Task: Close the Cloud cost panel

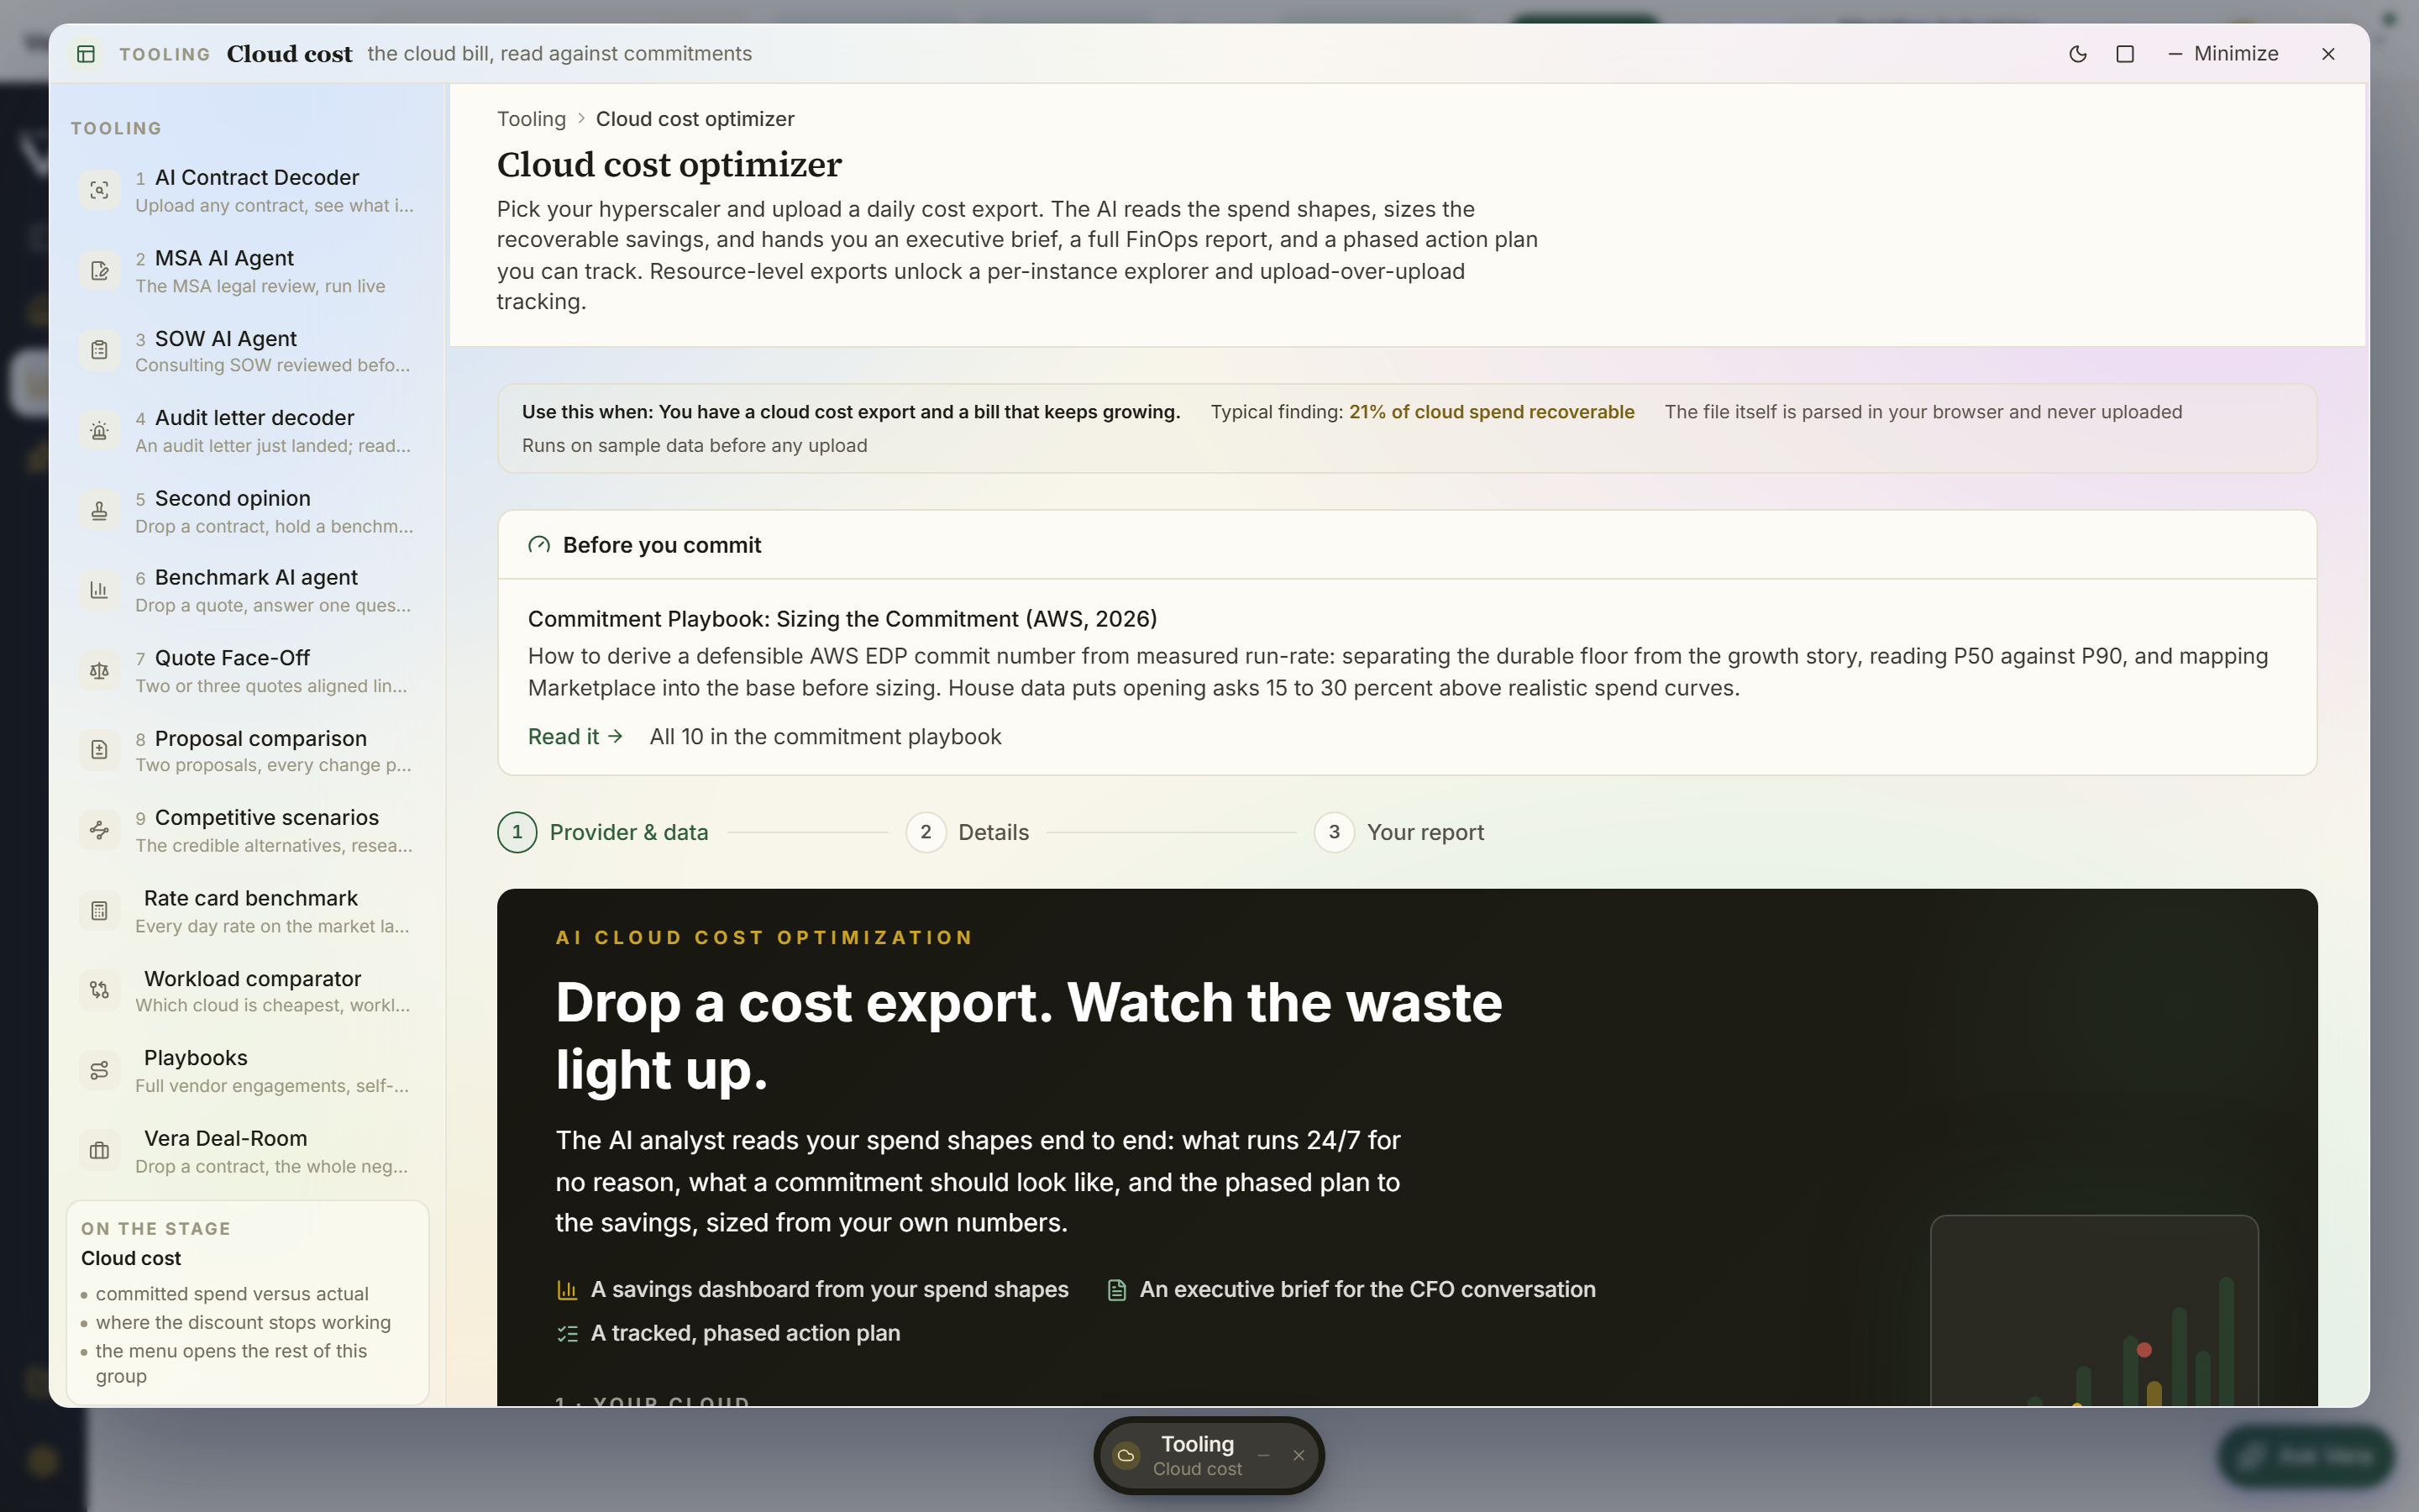Action: (x=2328, y=54)
